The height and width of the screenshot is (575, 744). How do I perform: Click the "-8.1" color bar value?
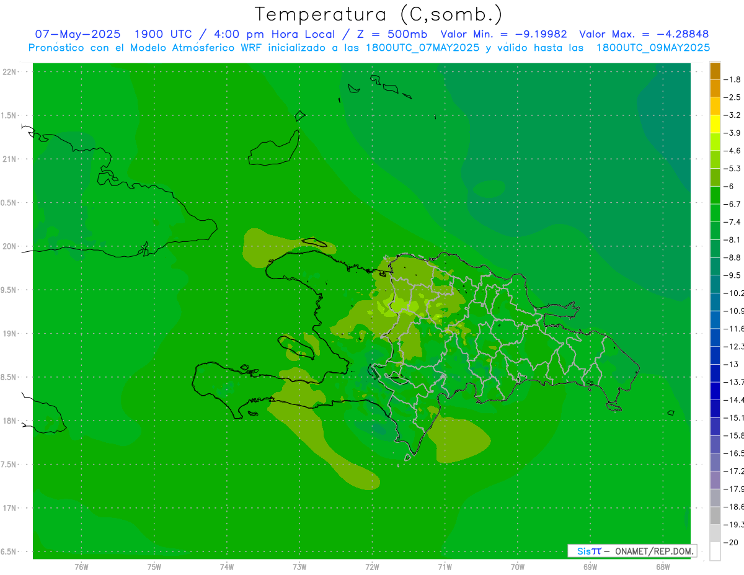click(x=732, y=239)
